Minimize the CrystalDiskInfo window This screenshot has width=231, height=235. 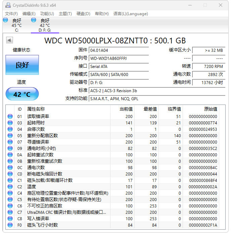click(x=190, y=5)
